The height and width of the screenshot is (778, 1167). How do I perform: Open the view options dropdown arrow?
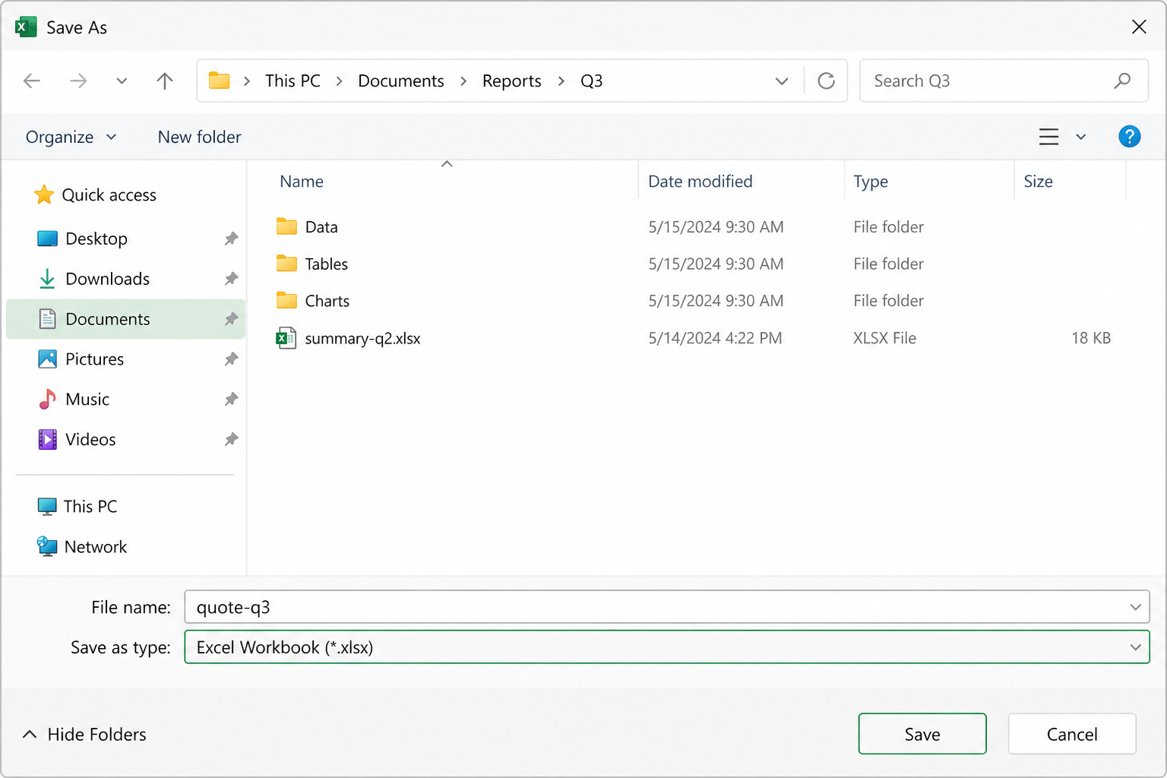(1081, 137)
